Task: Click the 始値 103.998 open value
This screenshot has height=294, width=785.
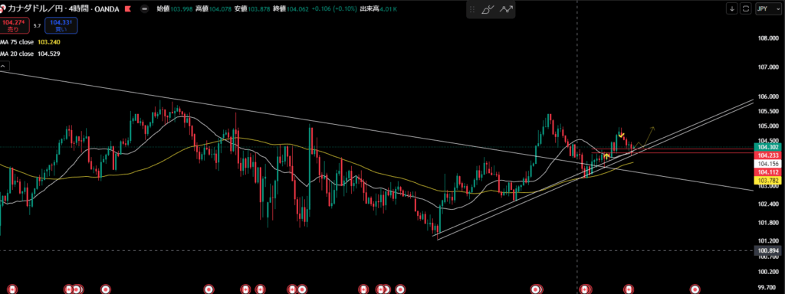Action: coord(176,8)
